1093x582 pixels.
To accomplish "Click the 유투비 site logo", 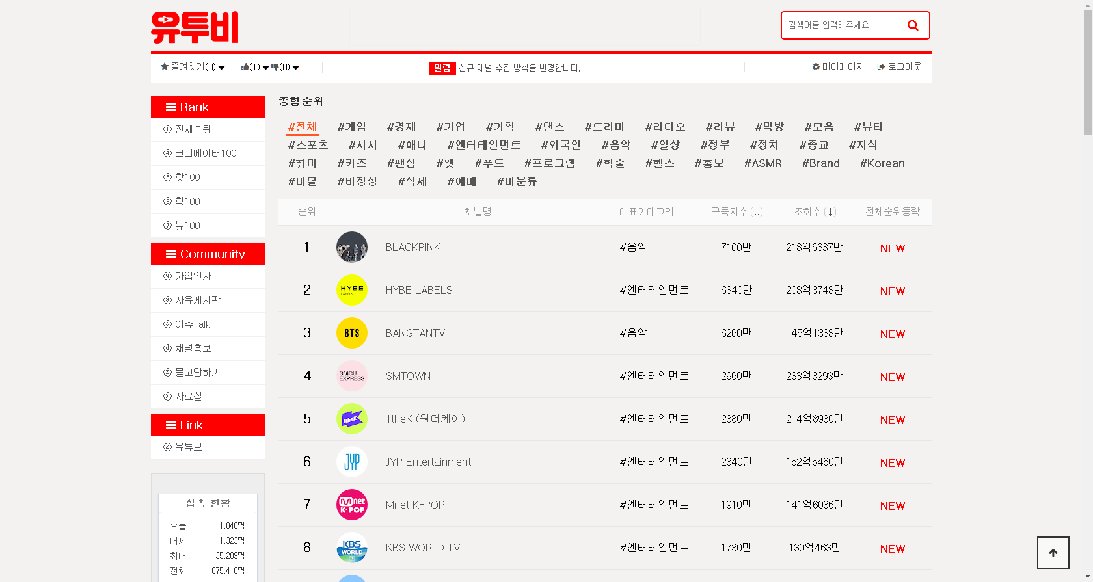I will tap(195, 27).
